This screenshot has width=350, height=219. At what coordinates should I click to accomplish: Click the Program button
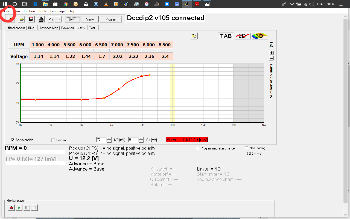tap(111, 19)
